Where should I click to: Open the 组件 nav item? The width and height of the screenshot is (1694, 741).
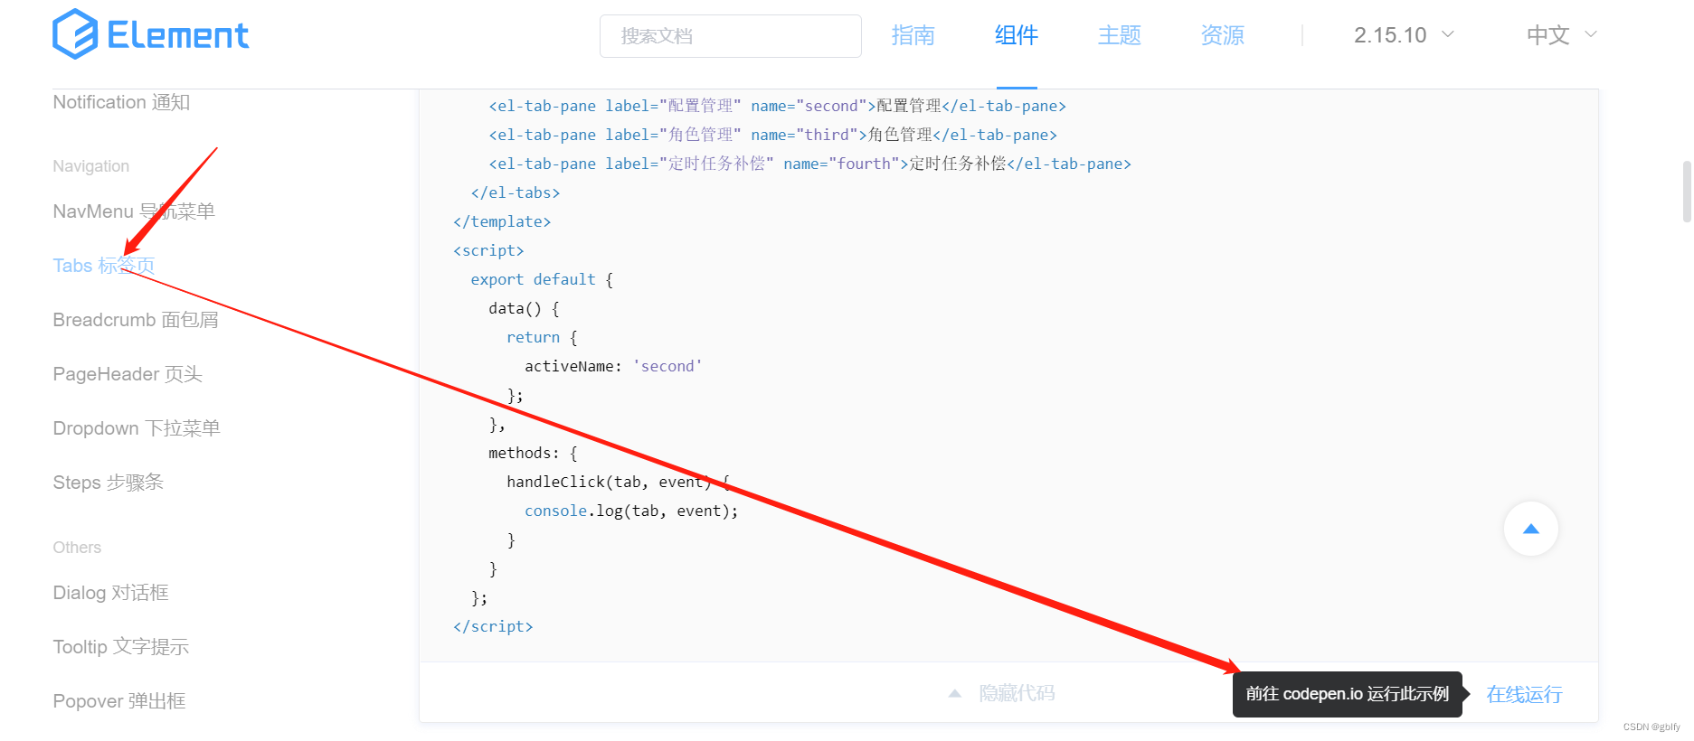[1016, 35]
